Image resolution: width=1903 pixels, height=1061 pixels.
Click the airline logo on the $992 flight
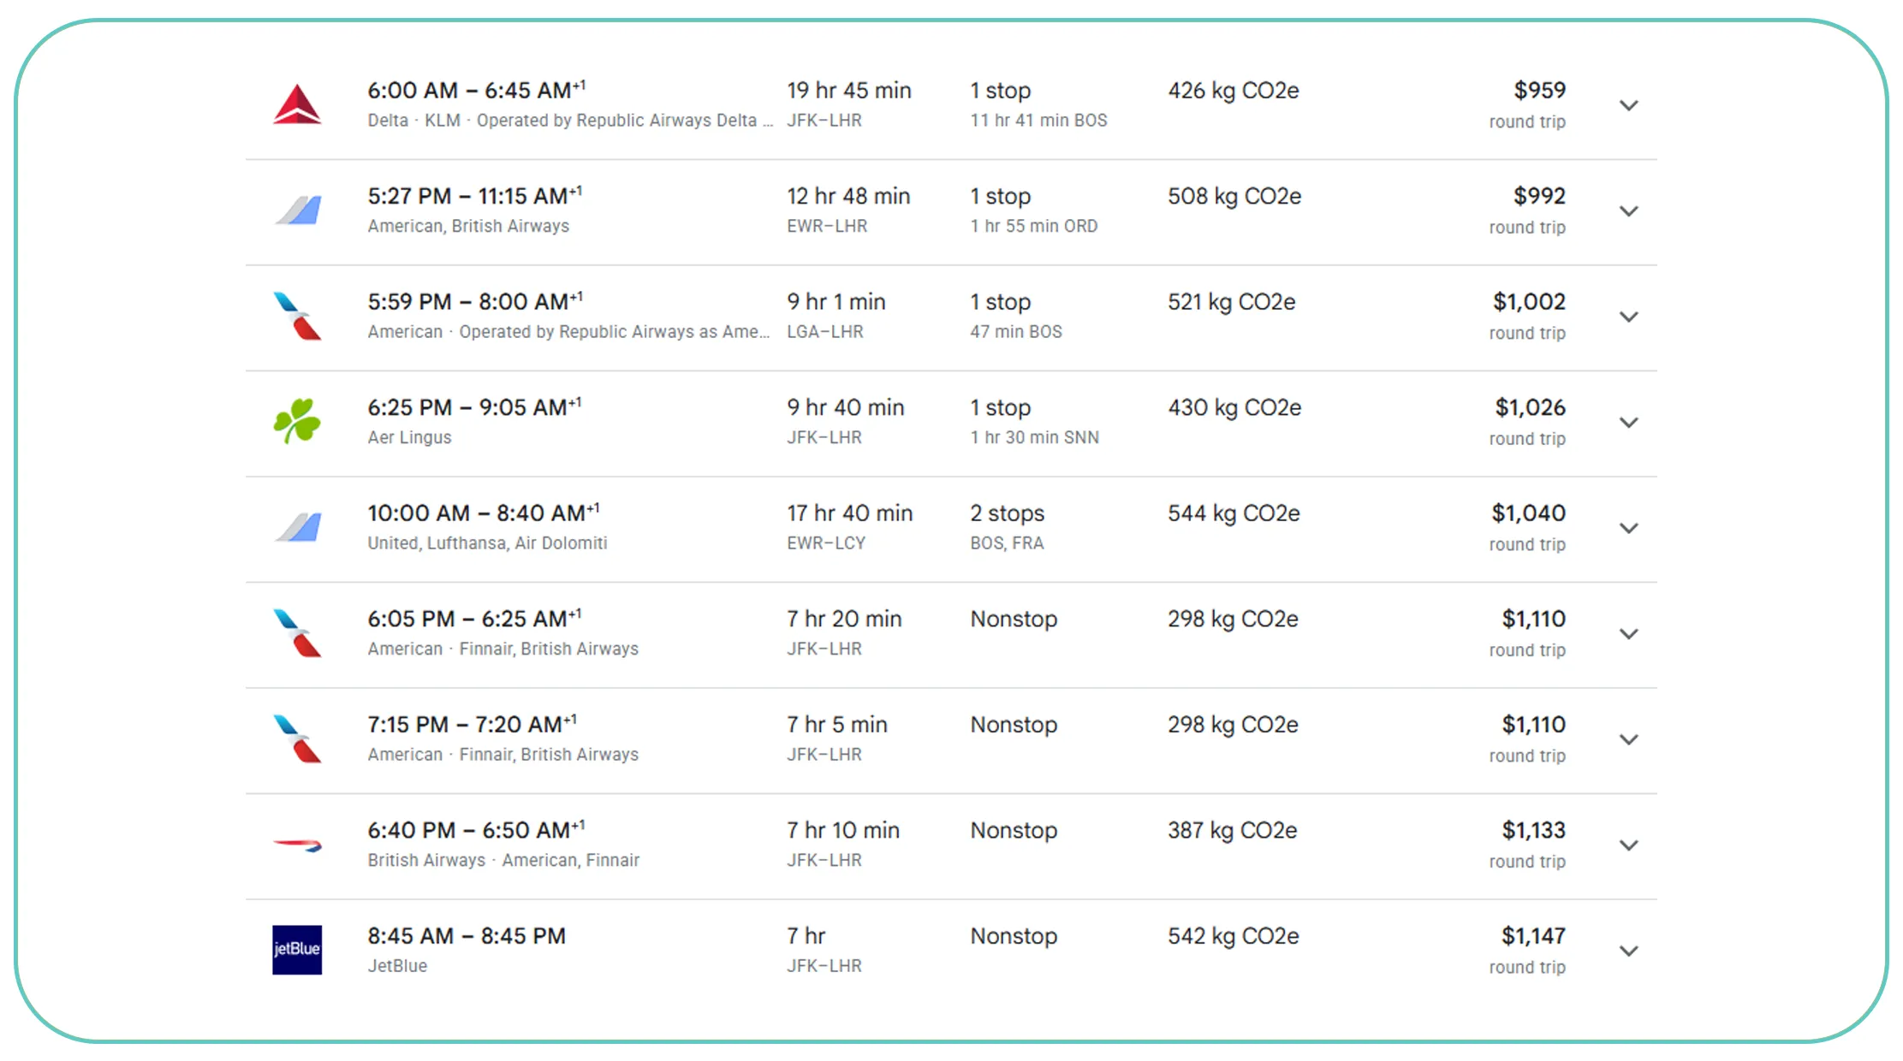[297, 210]
